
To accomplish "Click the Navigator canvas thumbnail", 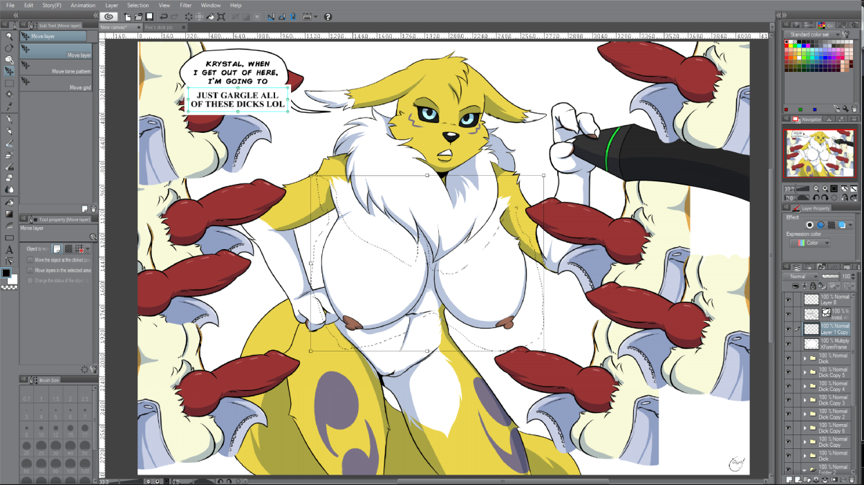I will 820,154.
